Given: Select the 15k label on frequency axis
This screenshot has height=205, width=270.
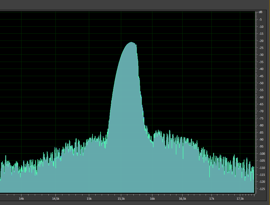Looking at the screenshot, I should (x=89, y=199).
